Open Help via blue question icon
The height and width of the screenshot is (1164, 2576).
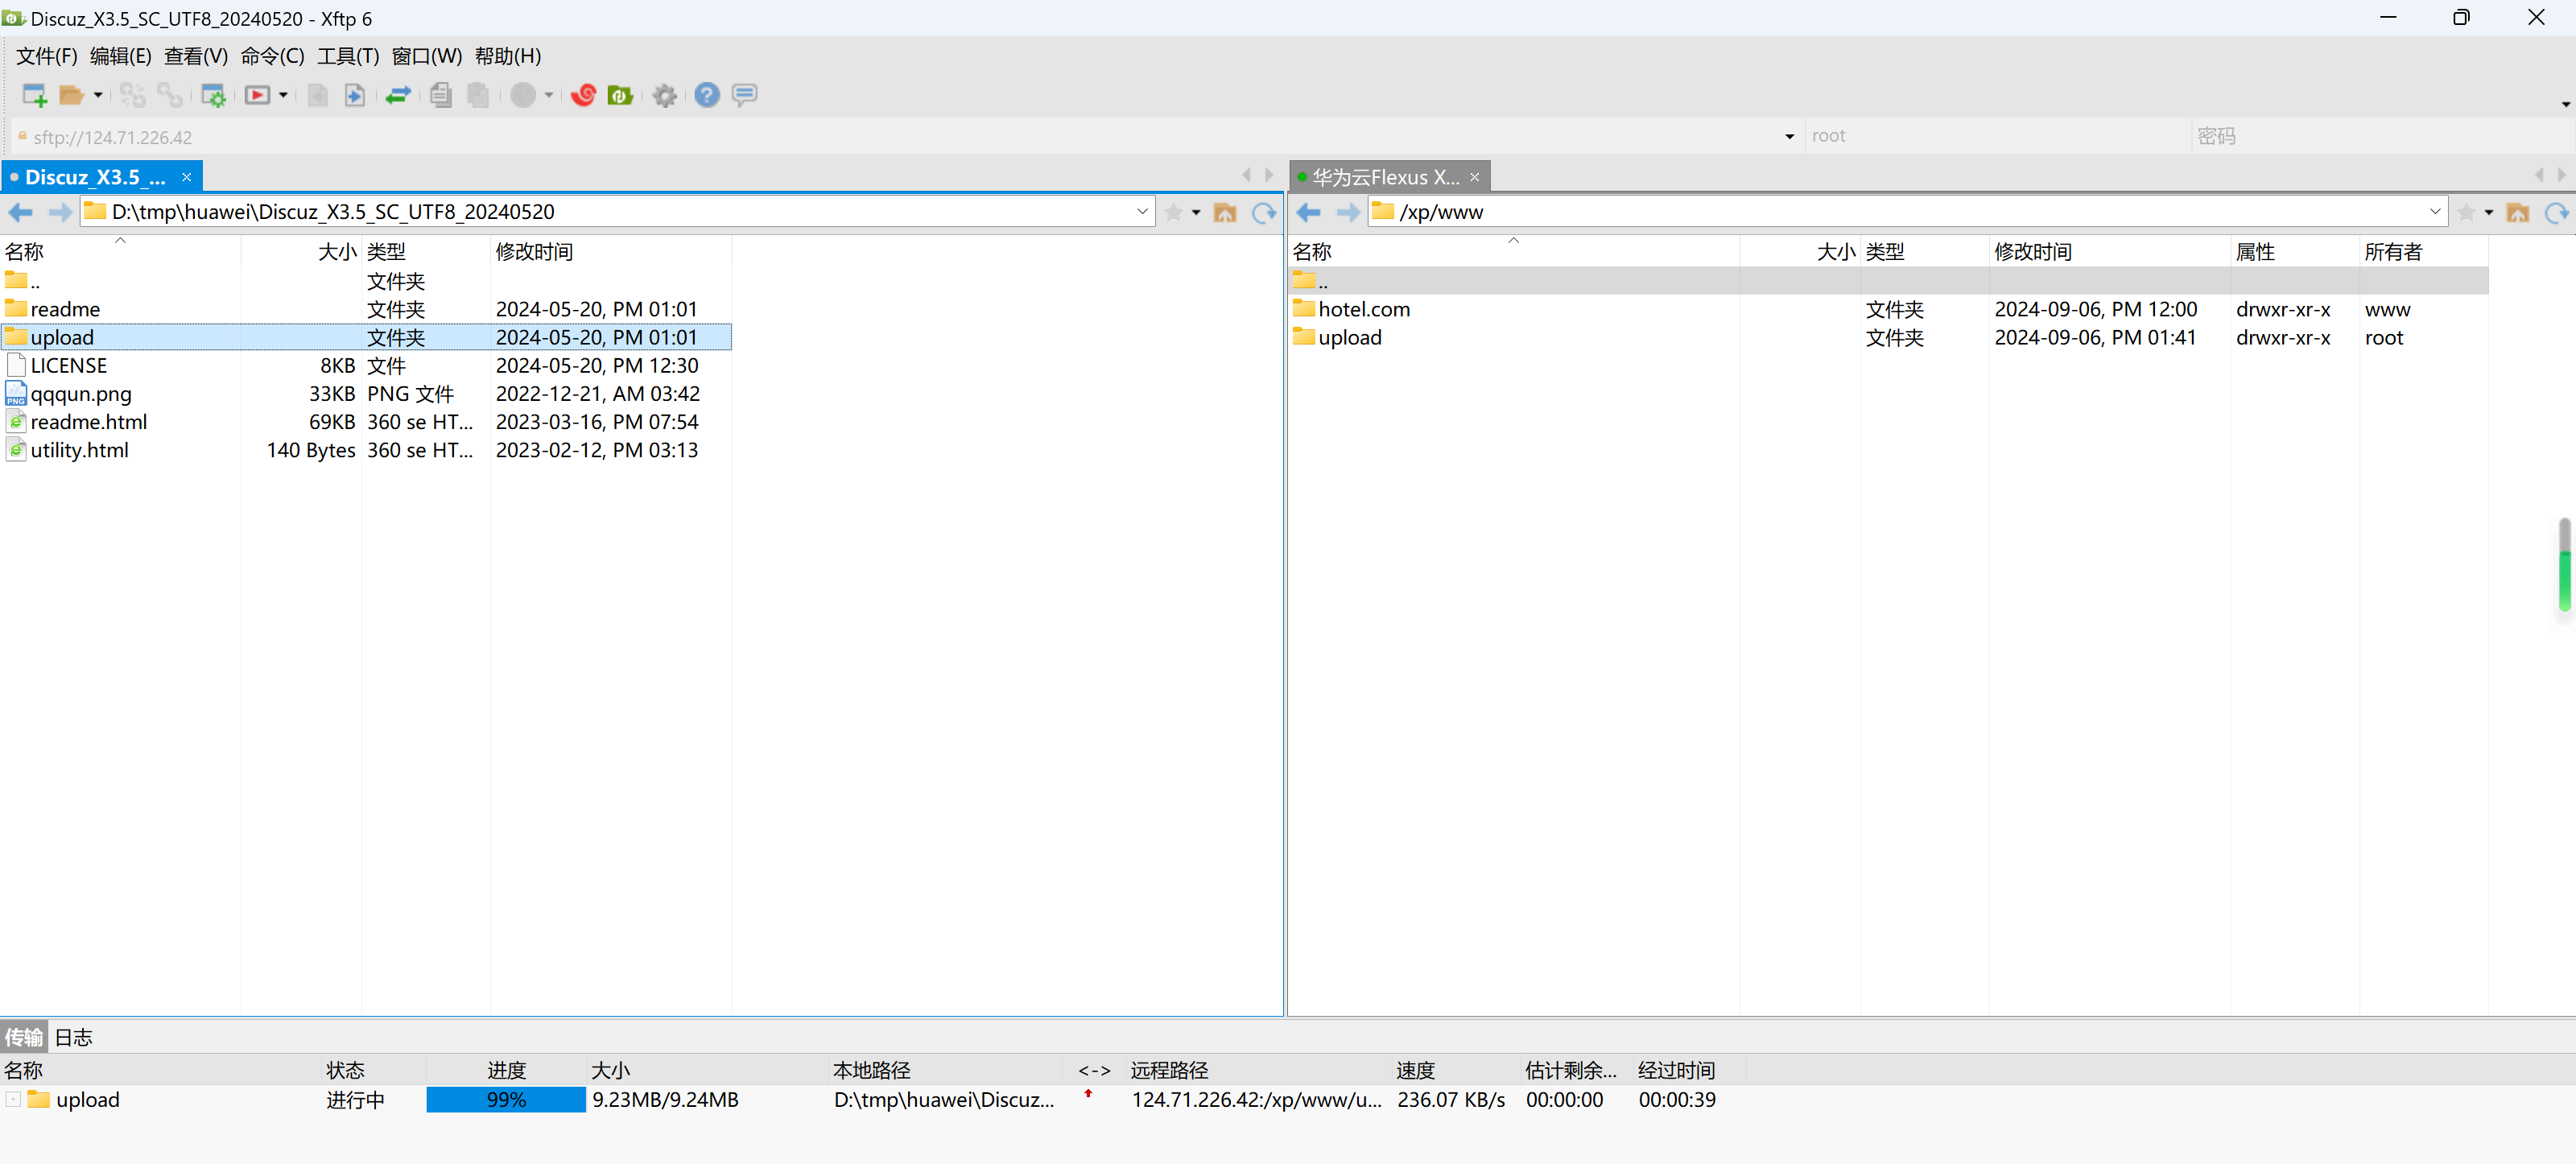coord(707,95)
